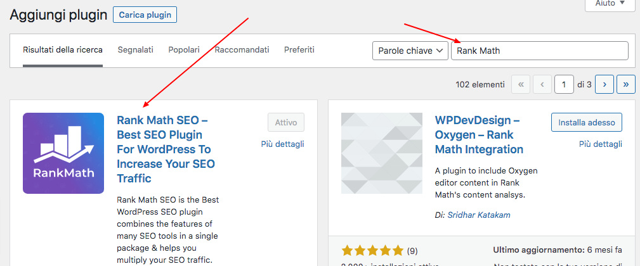Open the Parole chiave search type dropdown
Viewport: 640px width, 266px height.
[410, 51]
